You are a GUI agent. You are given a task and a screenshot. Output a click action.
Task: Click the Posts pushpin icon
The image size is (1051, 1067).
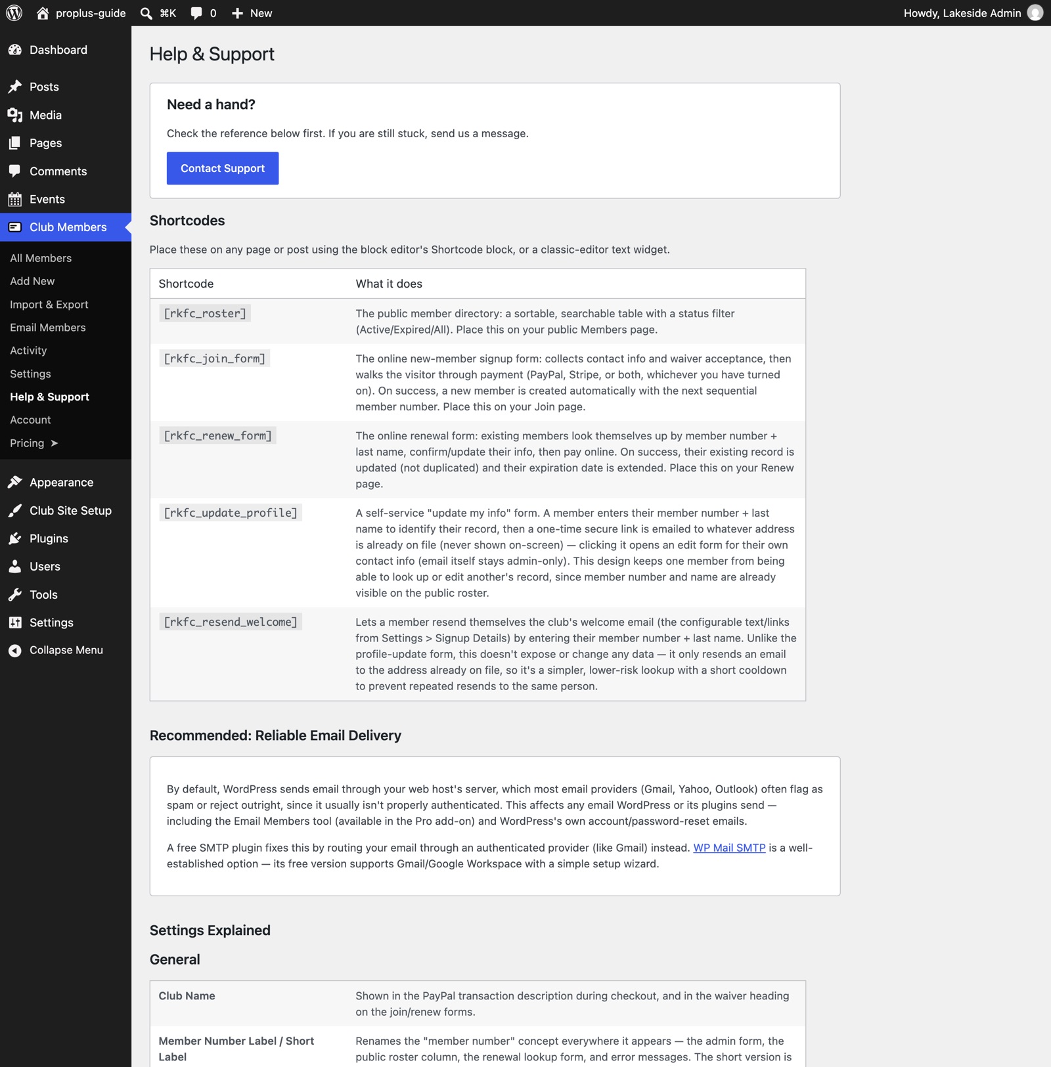[x=15, y=87]
